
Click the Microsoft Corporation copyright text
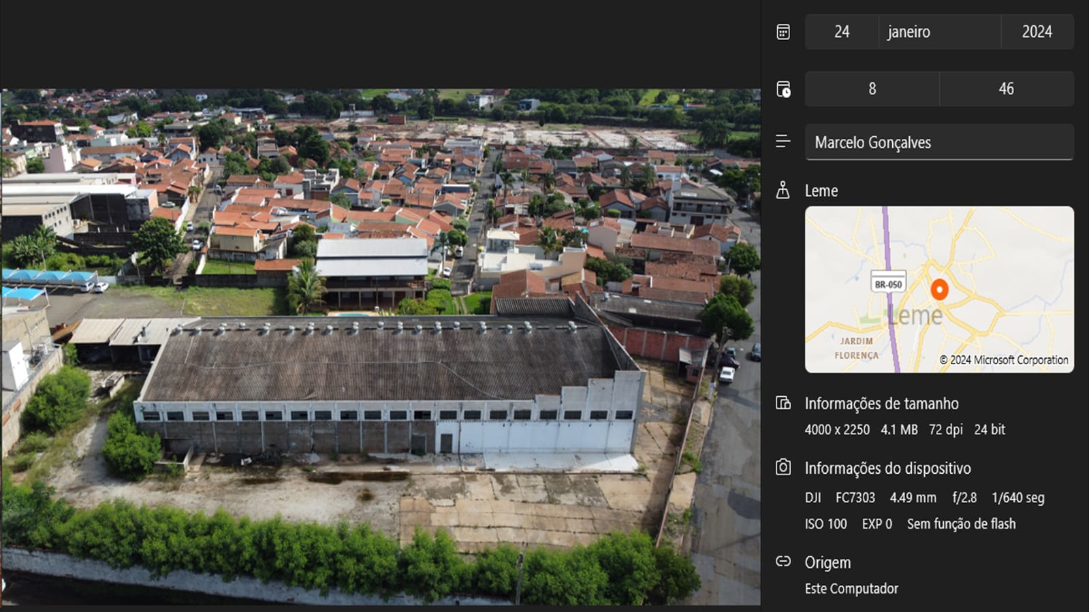(1004, 359)
